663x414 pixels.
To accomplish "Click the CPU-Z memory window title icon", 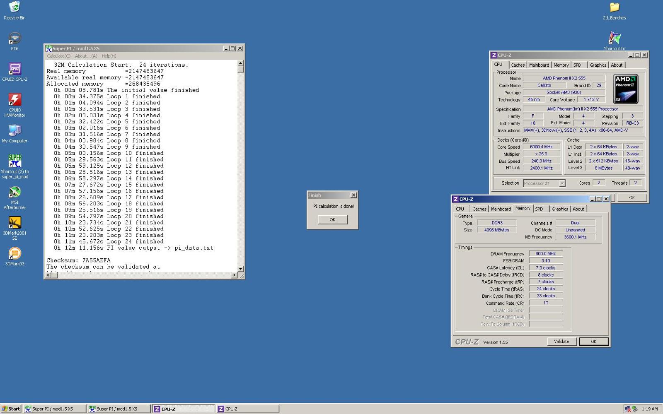I will pos(455,199).
